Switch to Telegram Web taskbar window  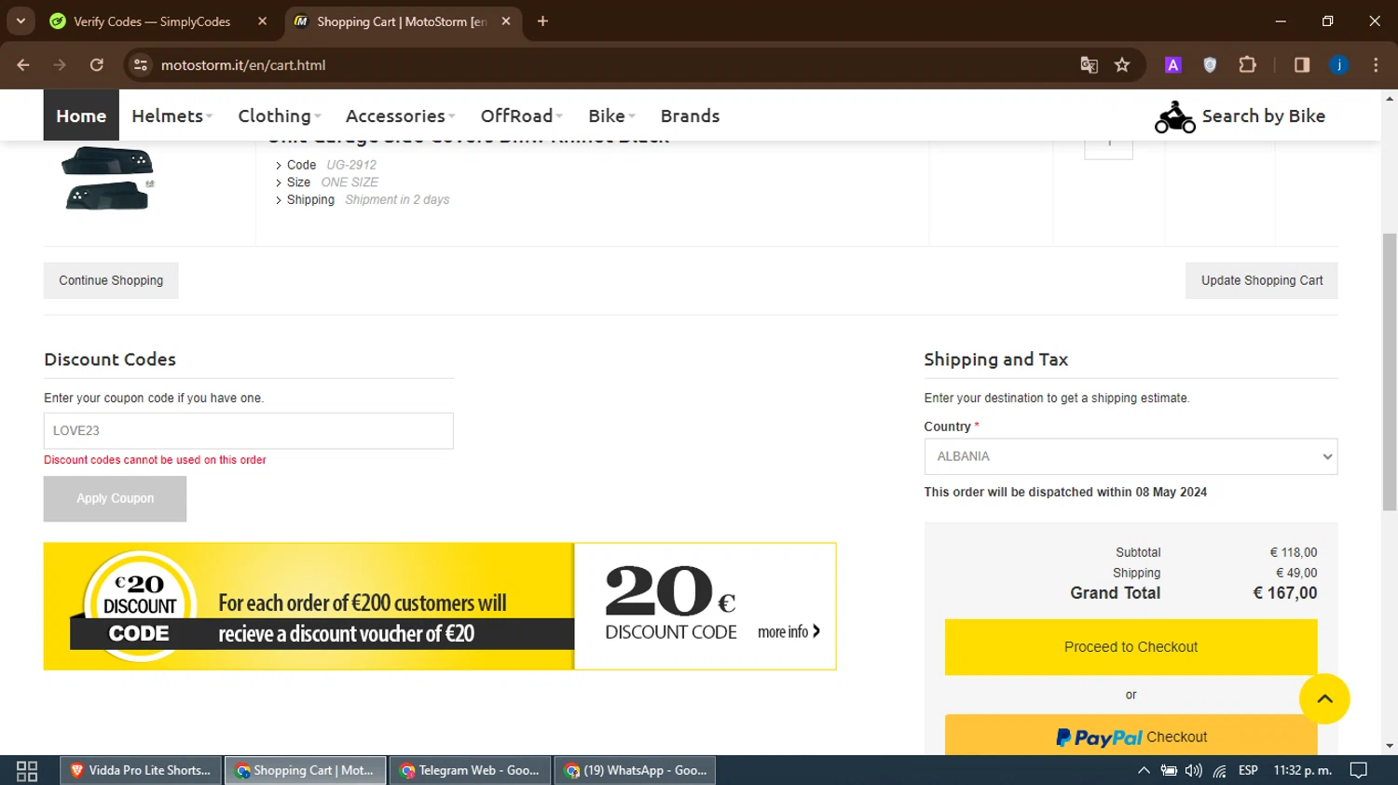pyautogui.click(x=470, y=770)
